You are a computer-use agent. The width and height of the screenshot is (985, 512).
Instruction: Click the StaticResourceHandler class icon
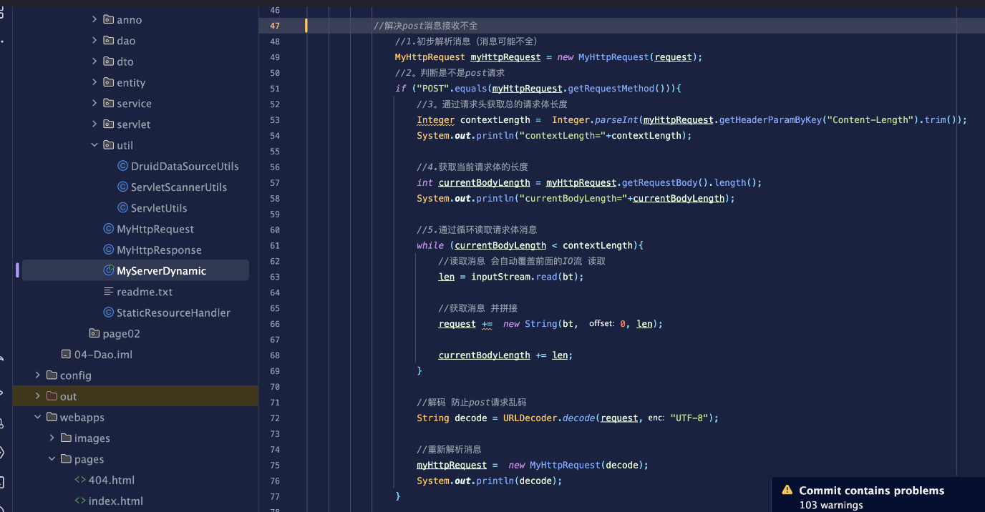click(109, 312)
